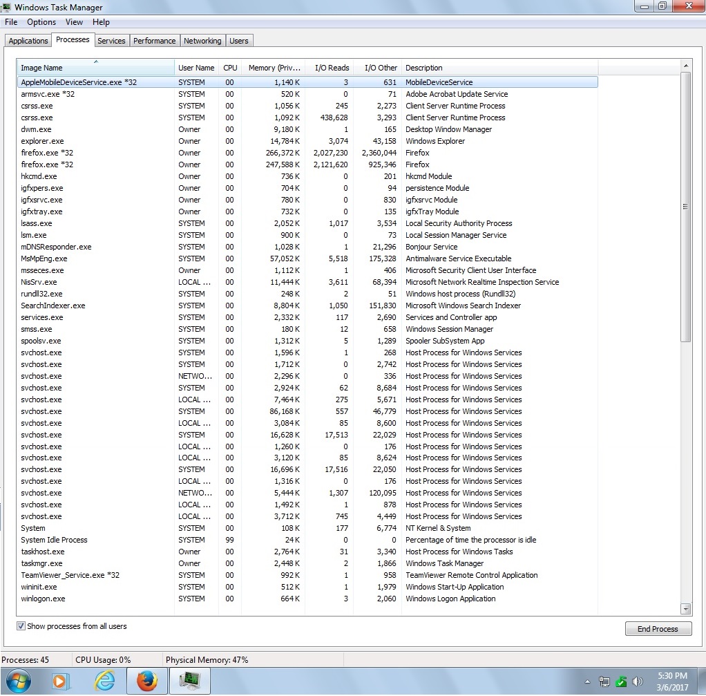Click the Processes: 45 status entry

pyautogui.click(x=25, y=659)
